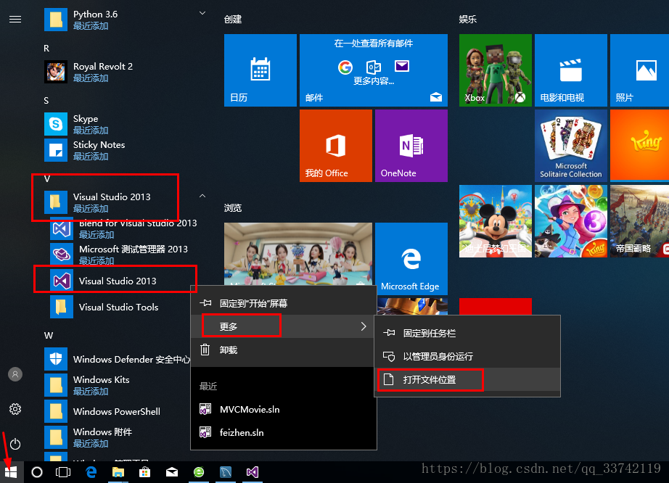Open the 日历 tile
This screenshot has width=669, height=483.
point(260,70)
